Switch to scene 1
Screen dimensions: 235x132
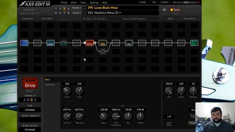point(56,9)
